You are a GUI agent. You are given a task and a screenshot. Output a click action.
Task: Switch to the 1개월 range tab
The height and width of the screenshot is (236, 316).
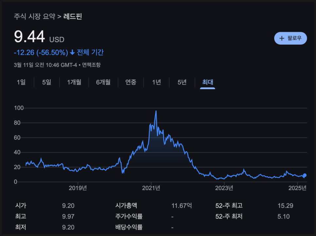[74, 82]
